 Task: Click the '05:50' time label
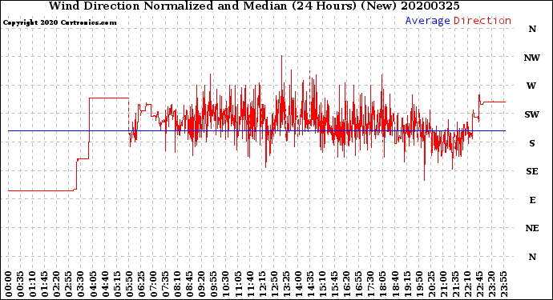[129, 284]
